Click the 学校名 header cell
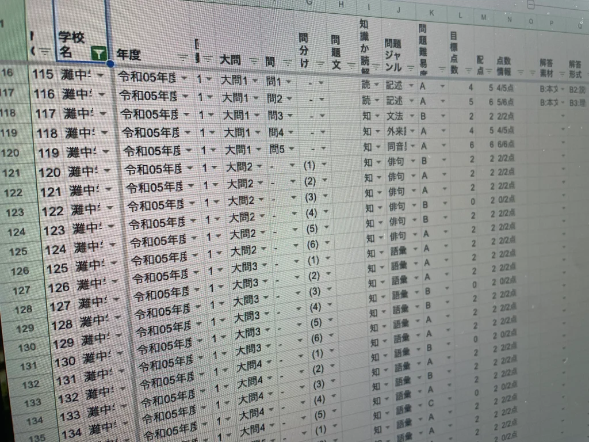 (x=81, y=31)
